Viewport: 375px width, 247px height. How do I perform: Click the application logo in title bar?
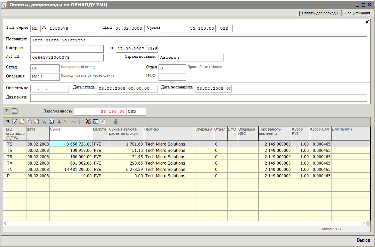(x=4, y=5)
